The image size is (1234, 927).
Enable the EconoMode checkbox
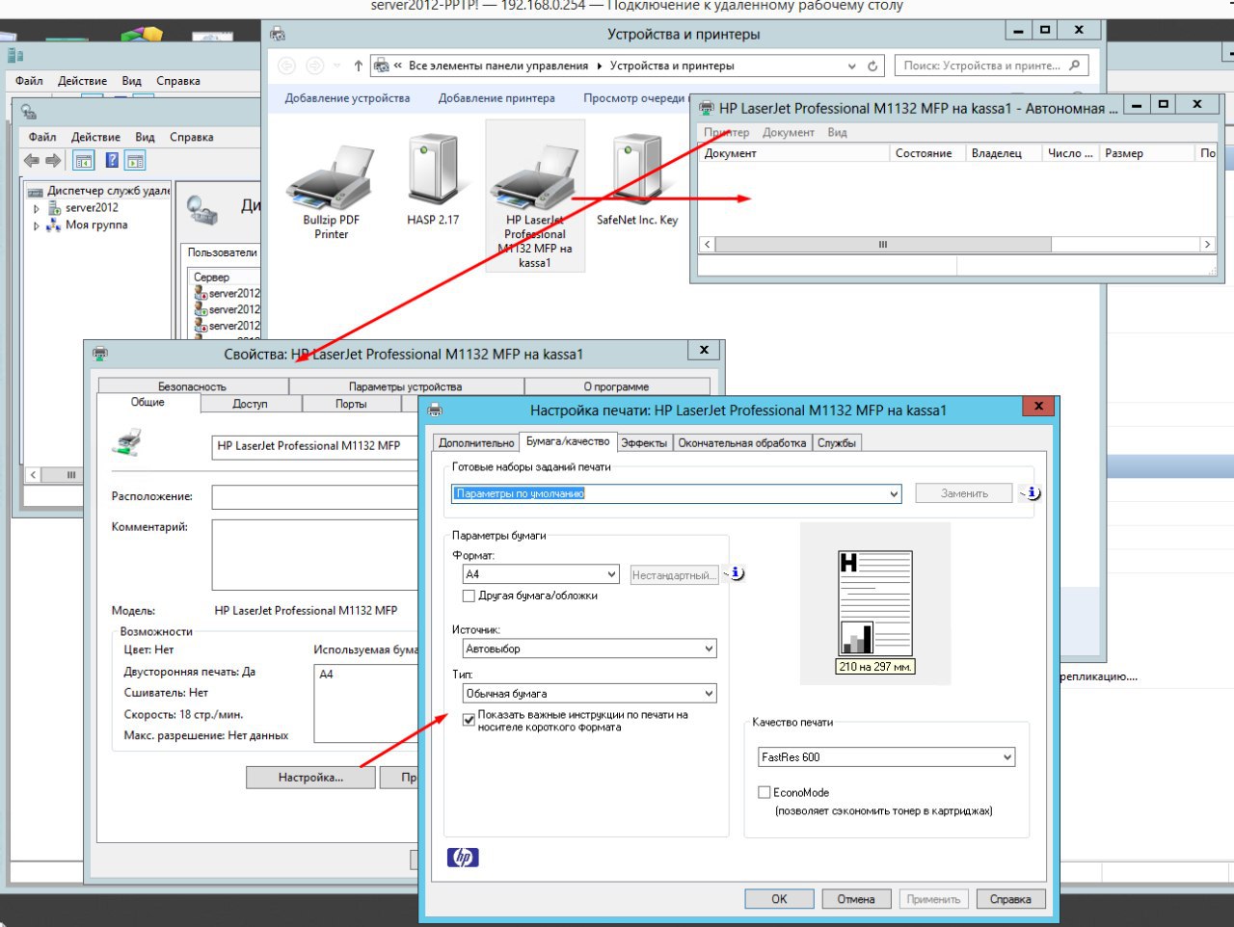pos(764,792)
